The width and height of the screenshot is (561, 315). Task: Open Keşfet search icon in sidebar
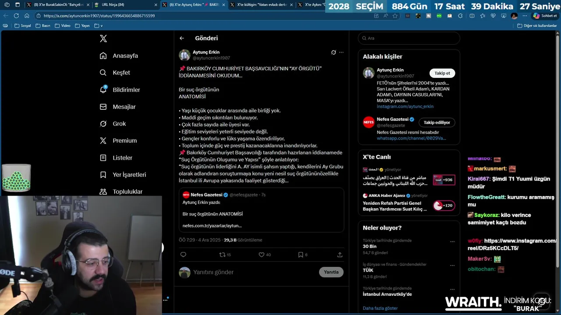pyautogui.click(x=103, y=73)
